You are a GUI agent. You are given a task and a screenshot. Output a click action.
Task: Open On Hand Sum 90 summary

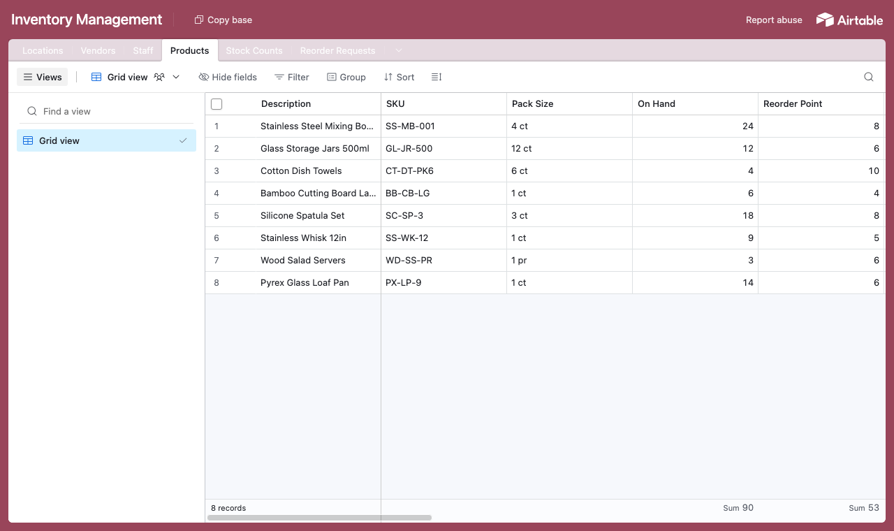(x=738, y=508)
